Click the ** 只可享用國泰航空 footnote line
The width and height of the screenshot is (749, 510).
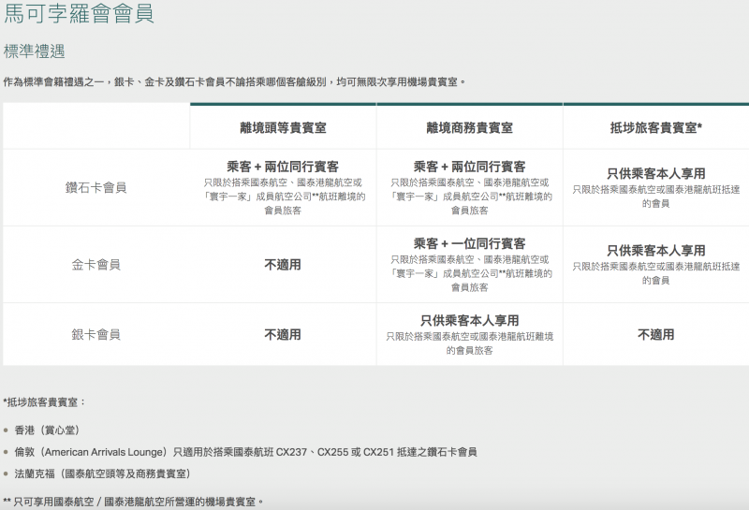click(133, 502)
